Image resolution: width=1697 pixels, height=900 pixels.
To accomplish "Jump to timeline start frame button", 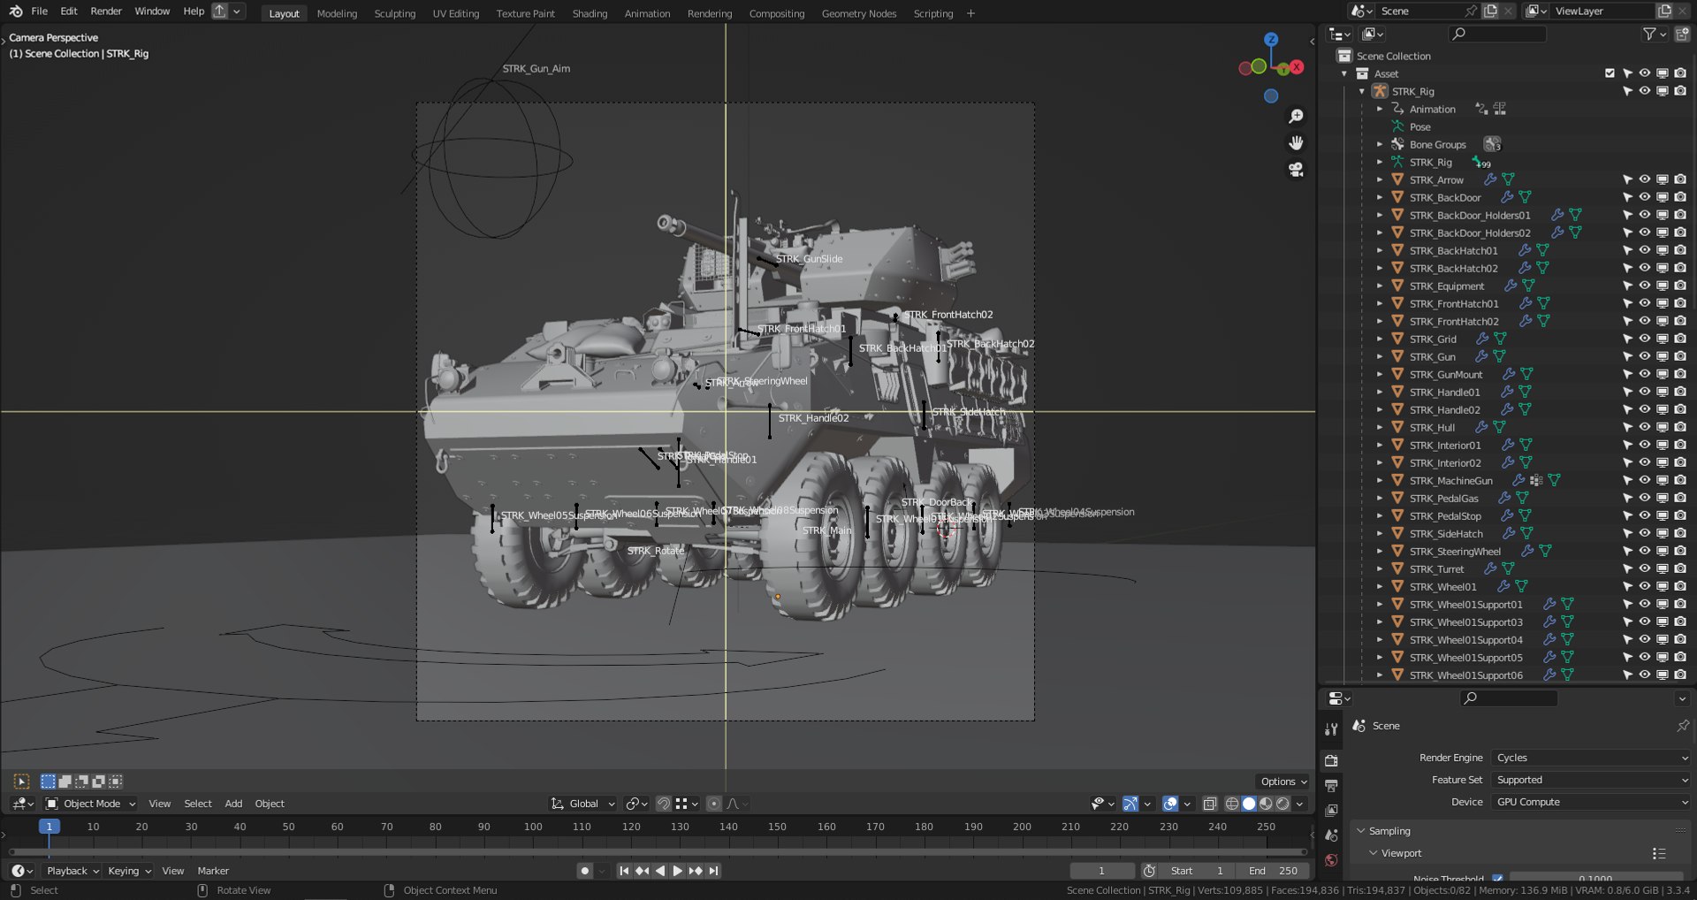I will [x=624, y=871].
